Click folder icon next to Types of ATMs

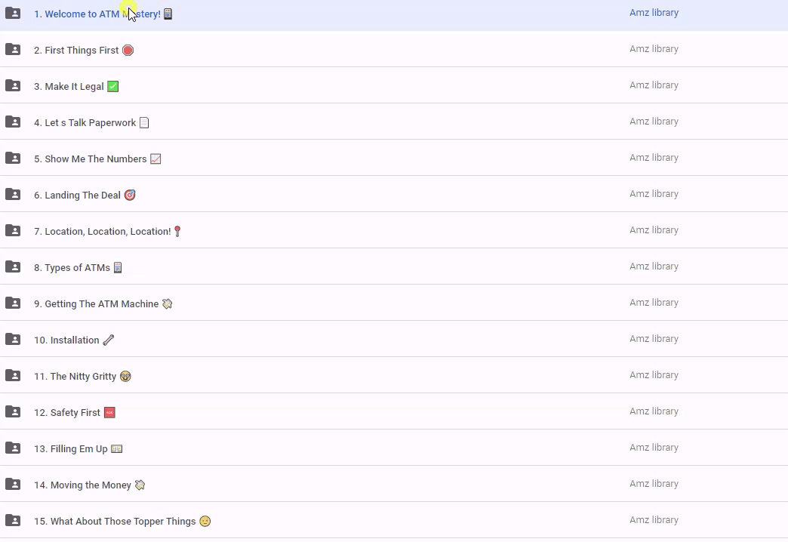click(13, 266)
